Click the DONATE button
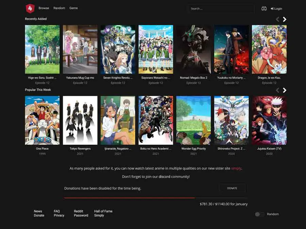This screenshot has width=306, height=229. (232, 188)
